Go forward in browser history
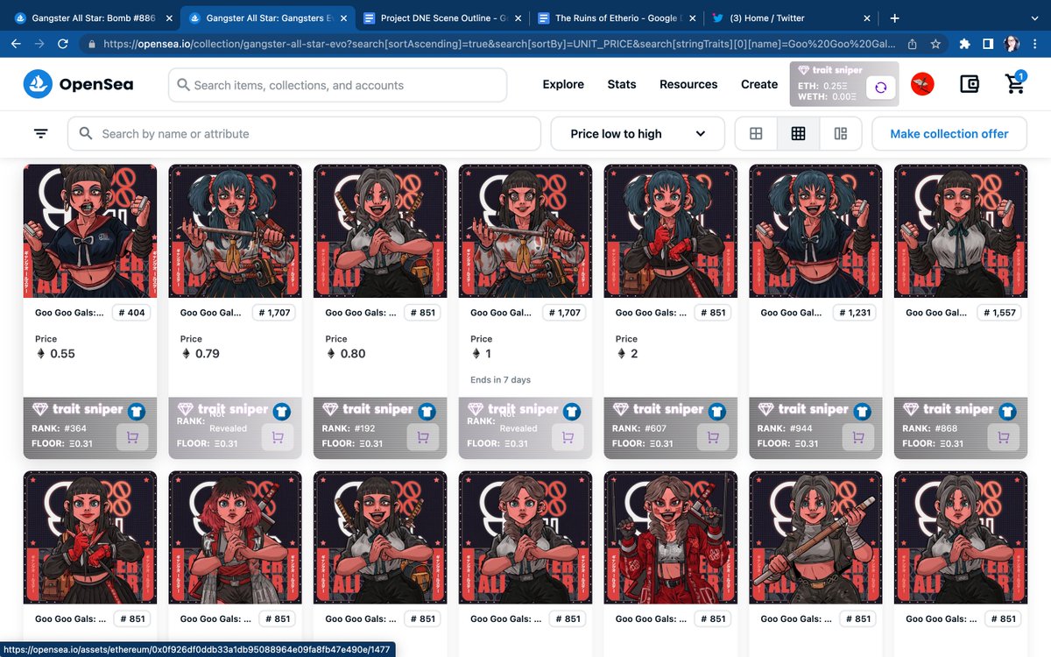The image size is (1051, 657). click(39, 44)
